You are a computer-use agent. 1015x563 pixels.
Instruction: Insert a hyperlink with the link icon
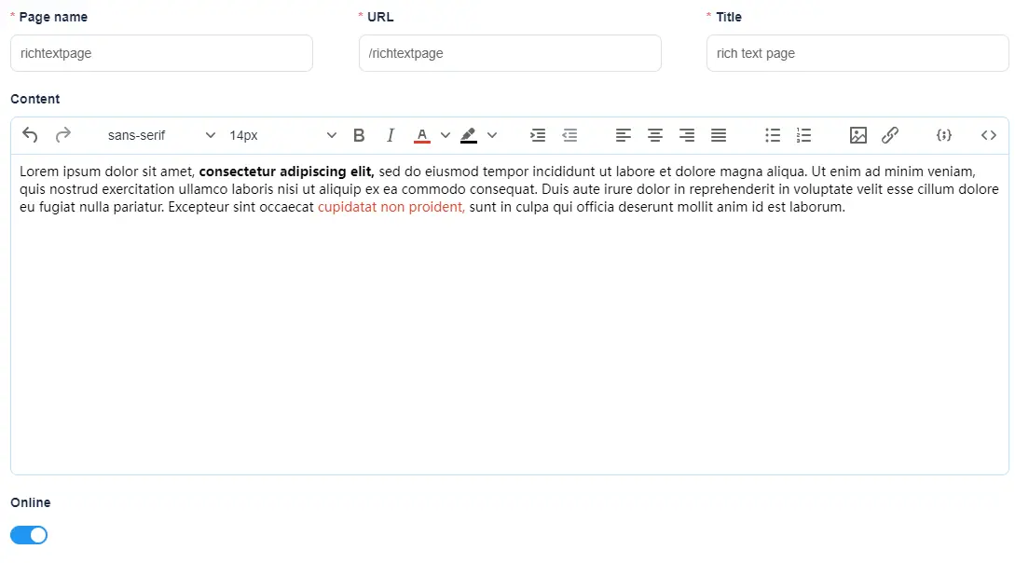pos(890,135)
